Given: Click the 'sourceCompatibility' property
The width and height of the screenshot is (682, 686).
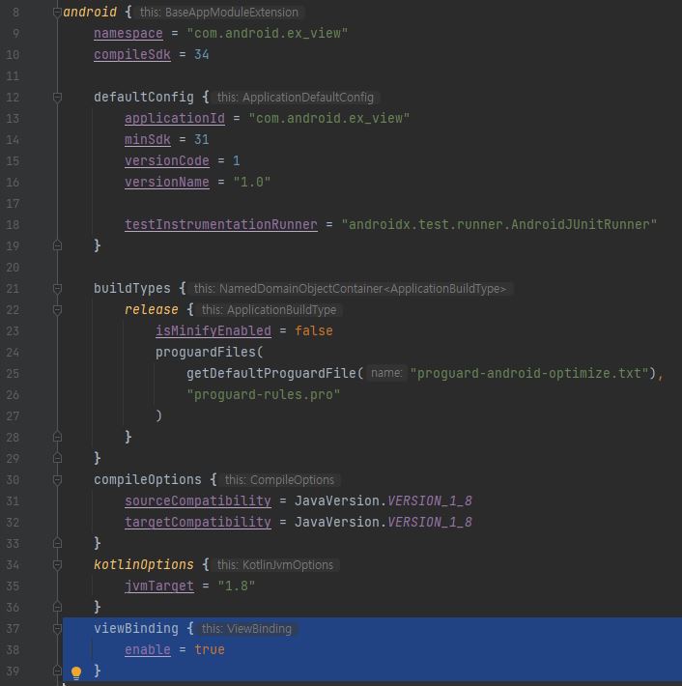Looking at the screenshot, I should [198, 500].
